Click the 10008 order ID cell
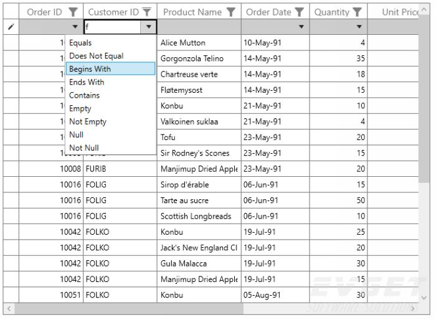This screenshot has height=320, width=436. [x=51, y=169]
